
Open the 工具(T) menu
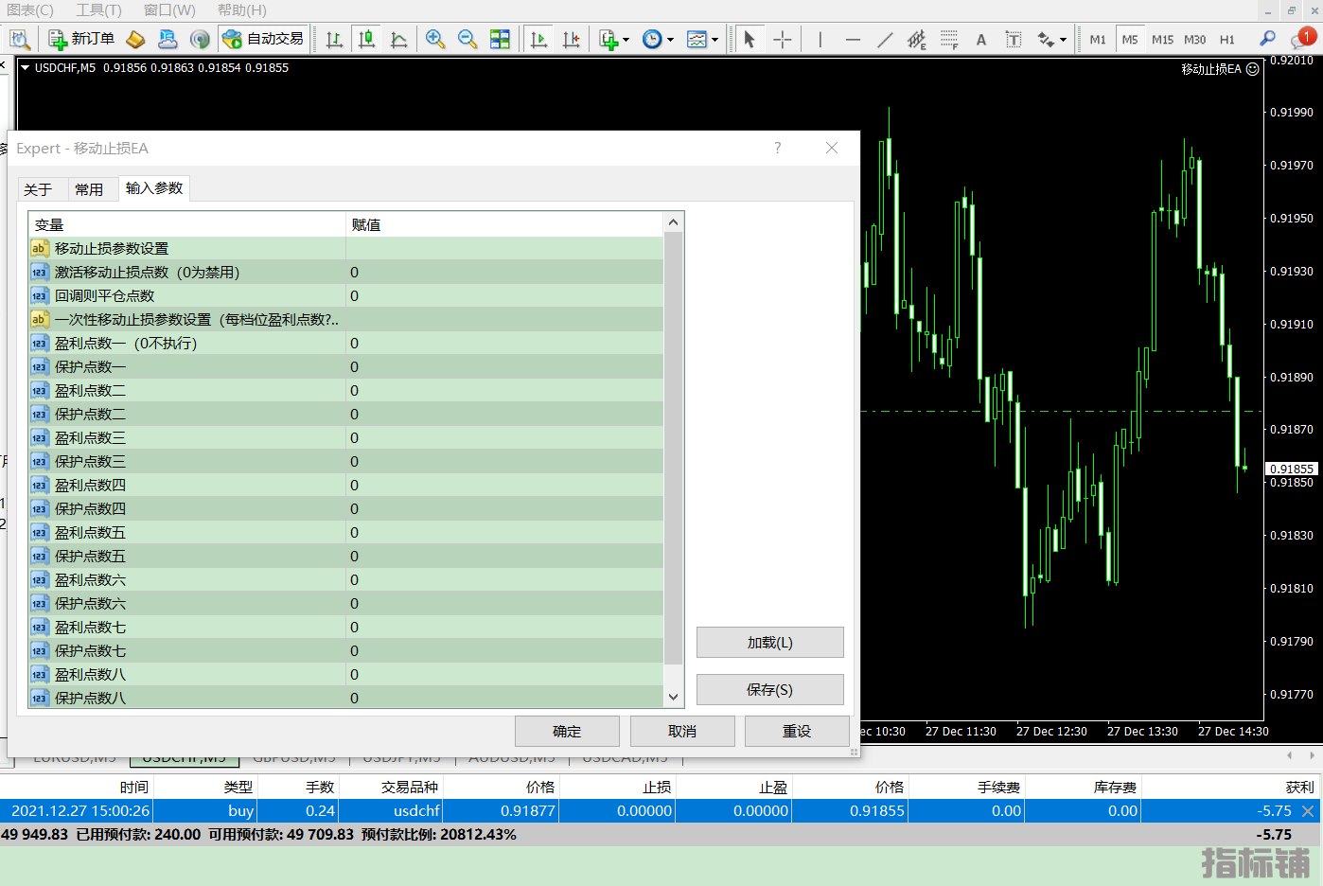98,9
